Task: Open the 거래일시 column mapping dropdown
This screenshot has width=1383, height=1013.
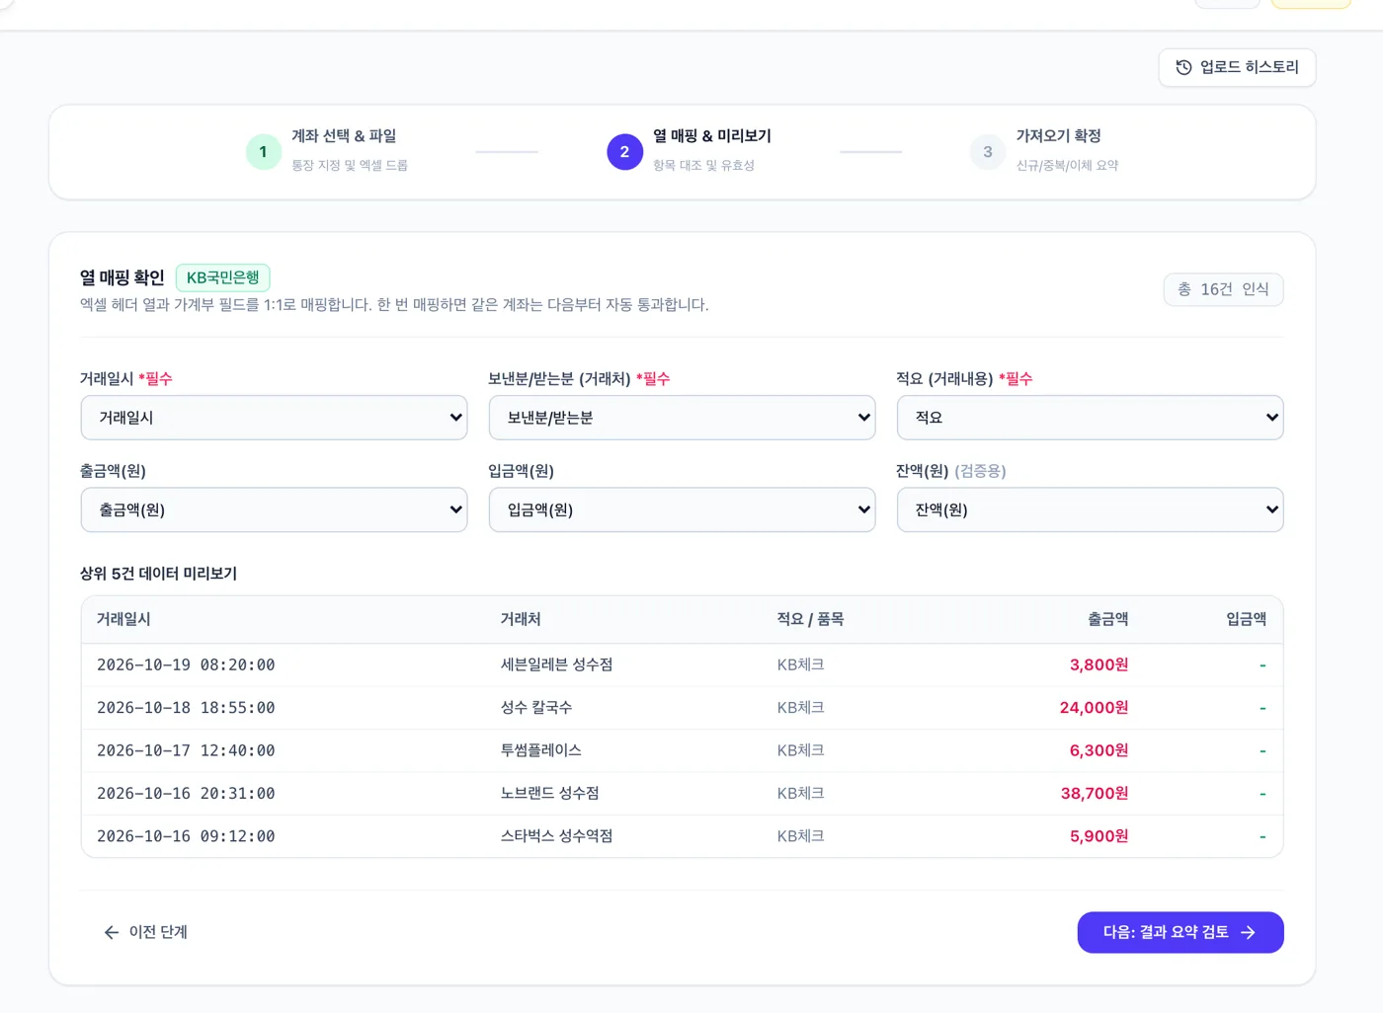Action: tap(274, 418)
